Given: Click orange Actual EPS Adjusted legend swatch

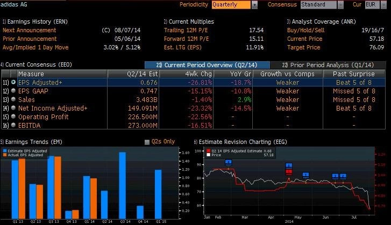Looking at the screenshot, I should [5, 155].
